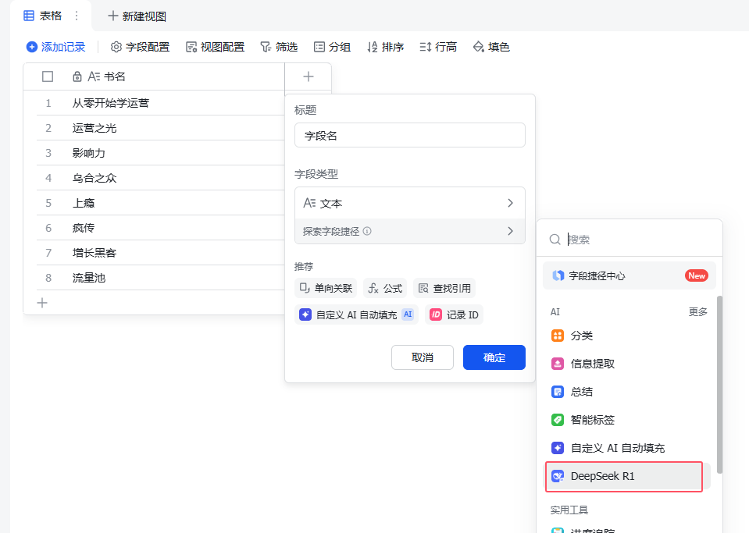749x533 pixels.
Task: Open the 表格 view options menu
Action: pyautogui.click(x=76, y=15)
